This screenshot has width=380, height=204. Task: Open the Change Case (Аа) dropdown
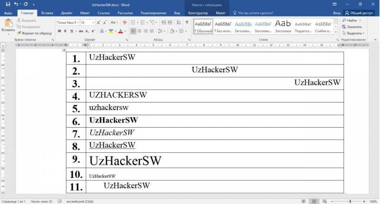(x=114, y=22)
